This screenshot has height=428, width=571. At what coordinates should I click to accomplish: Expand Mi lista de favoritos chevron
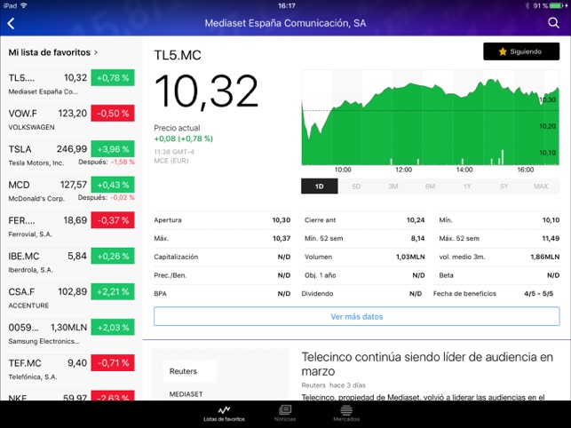96,52
